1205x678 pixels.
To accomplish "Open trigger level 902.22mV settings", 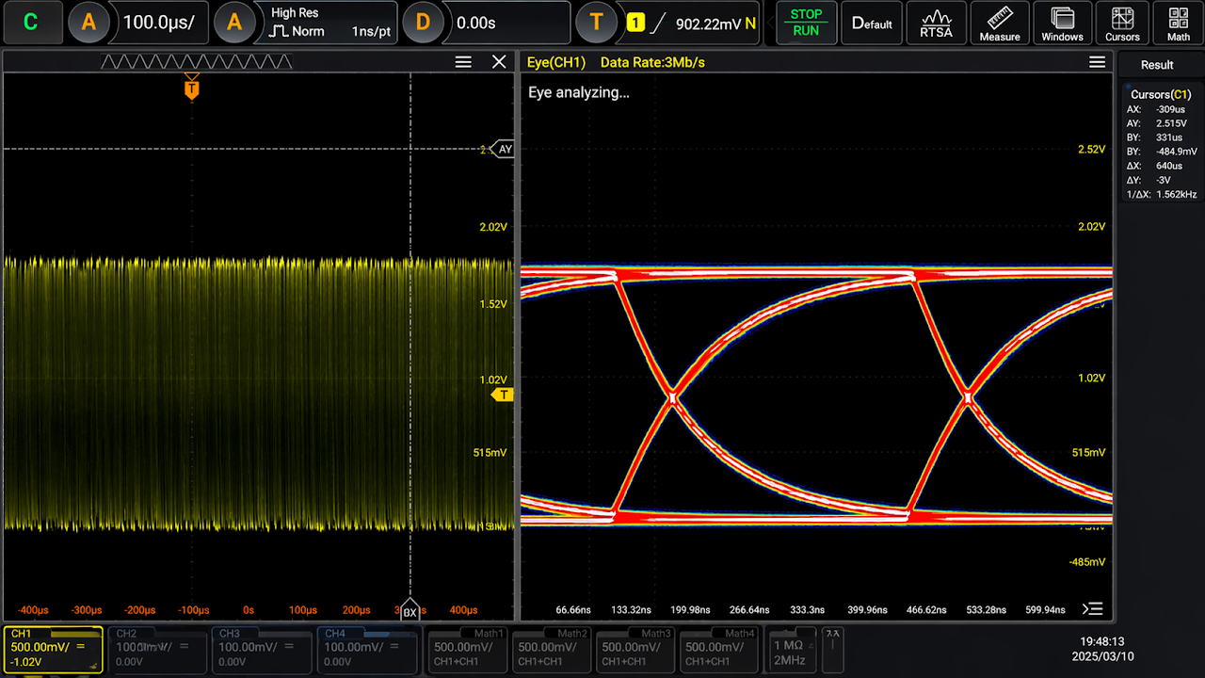I will [x=715, y=24].
